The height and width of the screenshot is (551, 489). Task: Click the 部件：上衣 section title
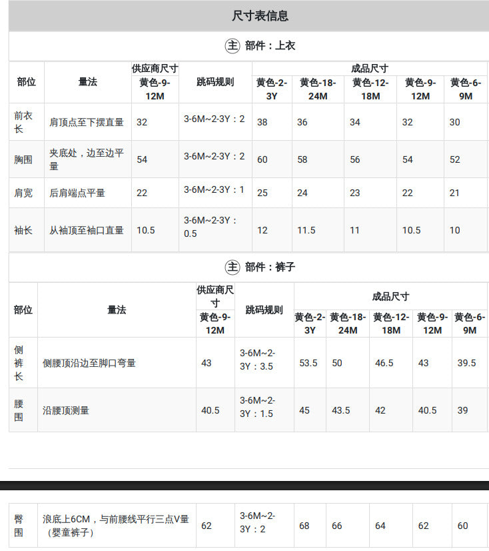coord(270,45)
